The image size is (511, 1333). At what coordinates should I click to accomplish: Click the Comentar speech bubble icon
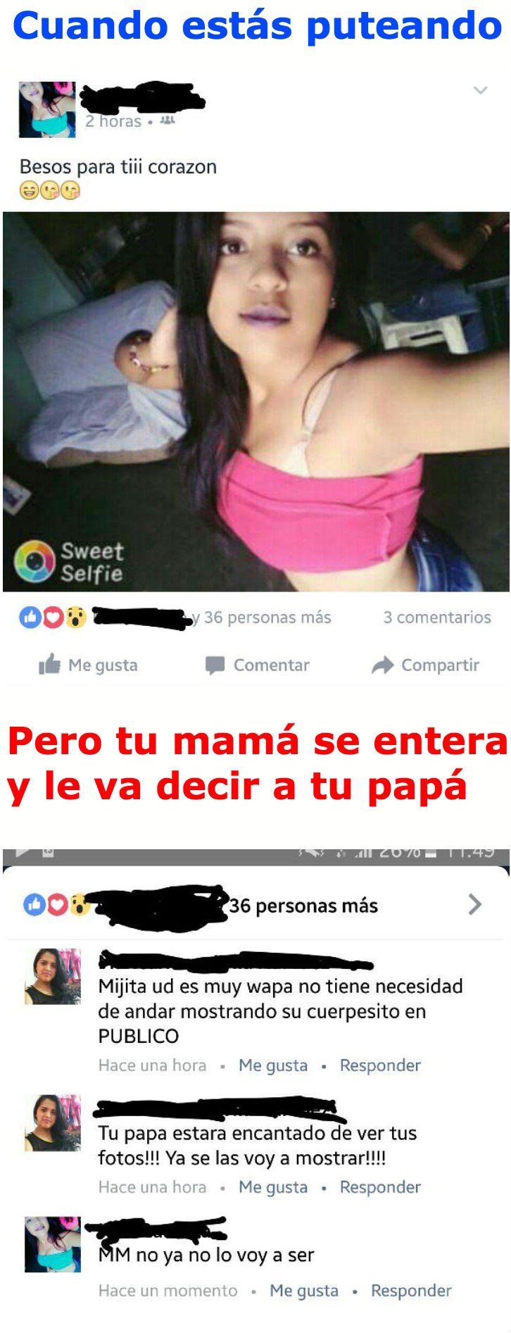[x=215, y=665]
